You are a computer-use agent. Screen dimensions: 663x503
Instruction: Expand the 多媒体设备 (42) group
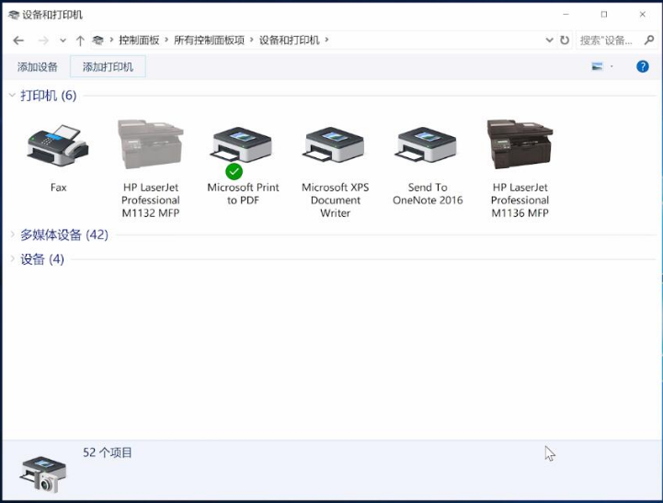coord(13,235)
